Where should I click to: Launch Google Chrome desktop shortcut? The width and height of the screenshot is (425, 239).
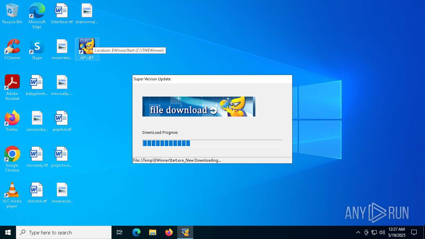coord(12,159)
